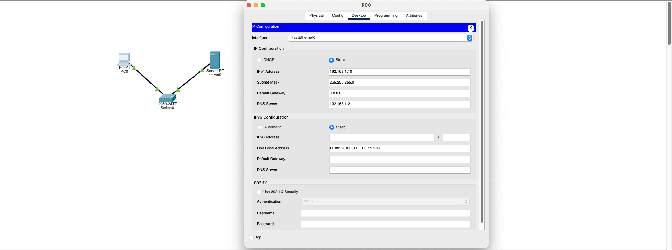The height and width of the screenshot is (250, 672).
Task: Click the PC-PT PC0 label text
Action: pos(125,70)
